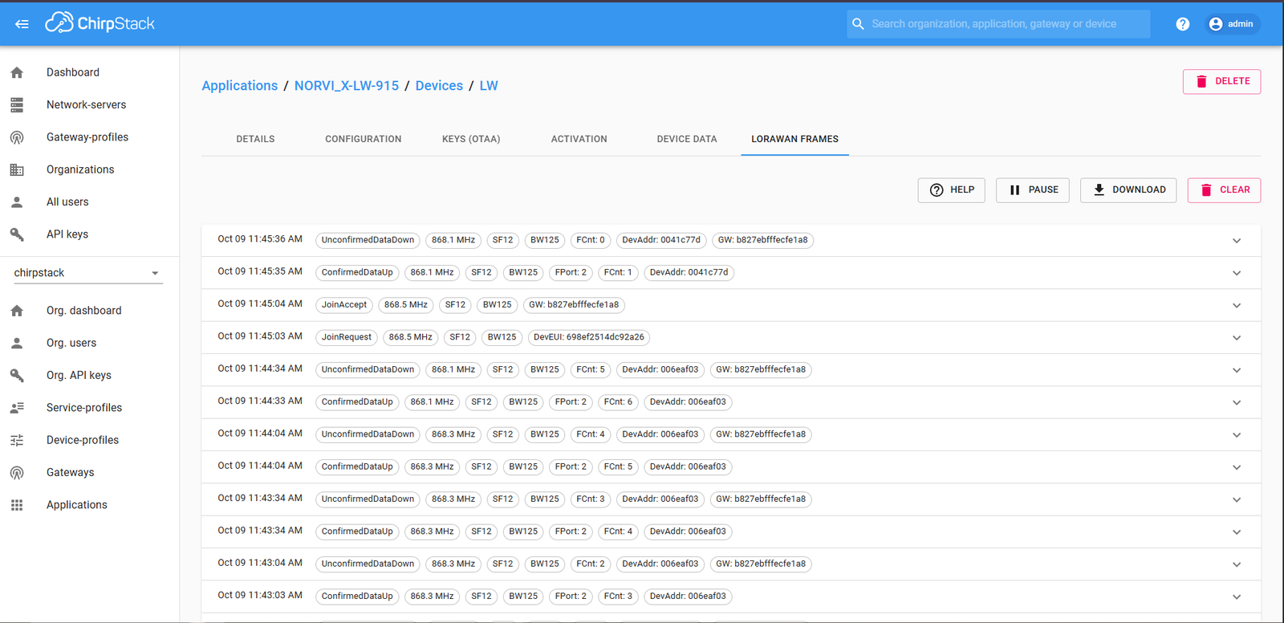This screenshot has width=1284, height=623.
Task: Open the DEVICE DATA tab
Action: pos(687,139)
